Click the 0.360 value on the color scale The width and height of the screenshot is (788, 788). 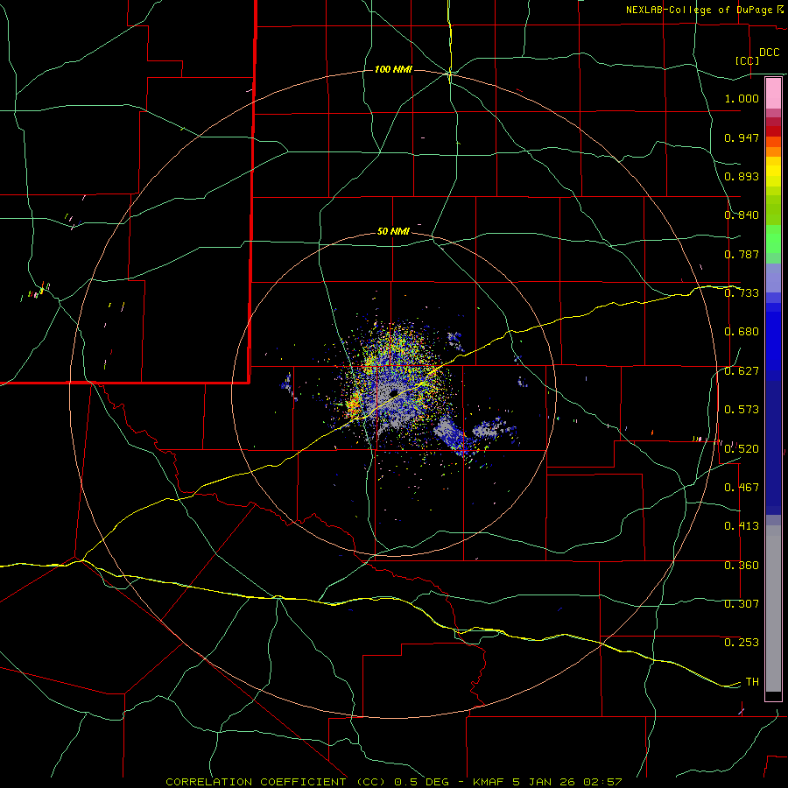742,566
